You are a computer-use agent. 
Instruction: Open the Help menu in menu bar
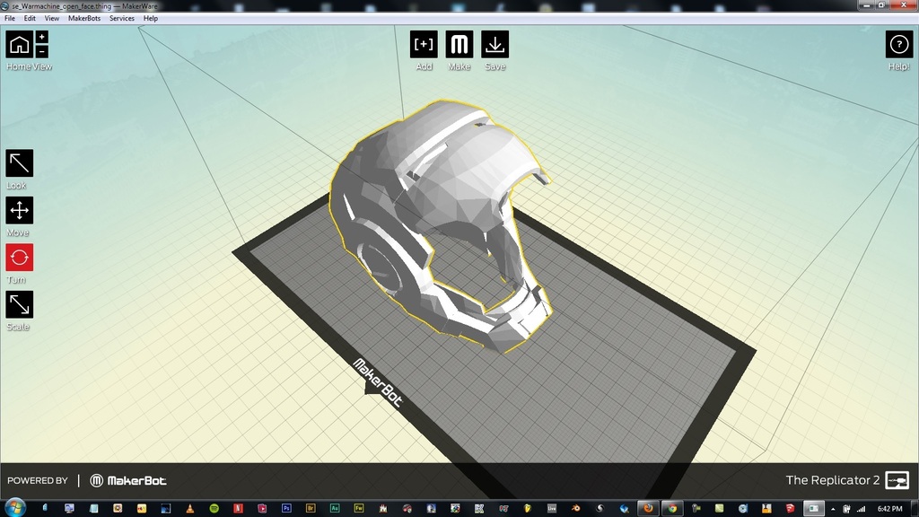tap(151, 18)
